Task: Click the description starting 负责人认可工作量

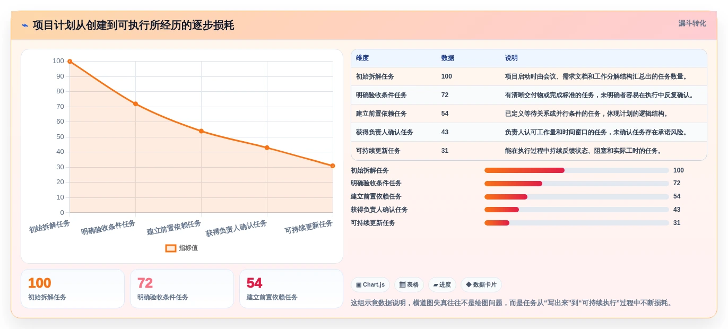Action: [597, 132]
